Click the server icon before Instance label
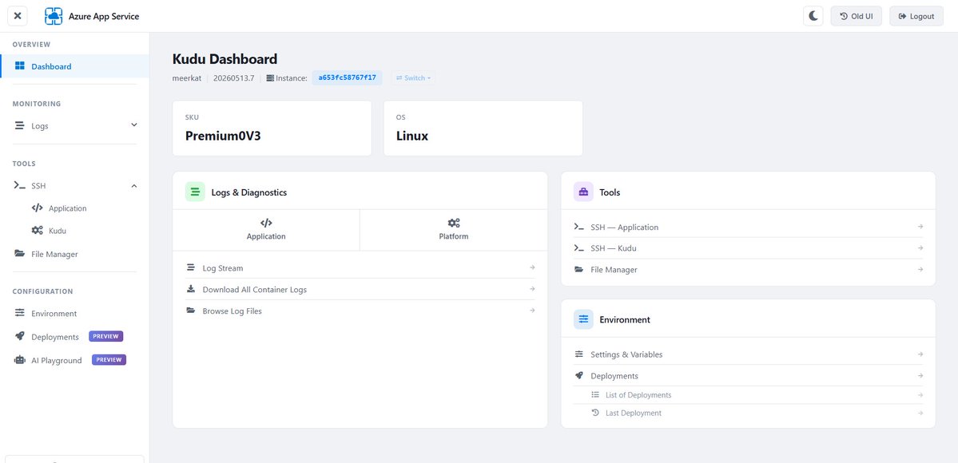Viewport: 958px width, 463px height. click(270, 78)
